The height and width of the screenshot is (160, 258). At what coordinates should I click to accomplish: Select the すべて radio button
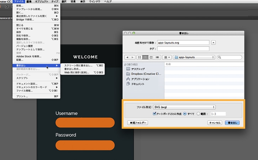point(185,114)
